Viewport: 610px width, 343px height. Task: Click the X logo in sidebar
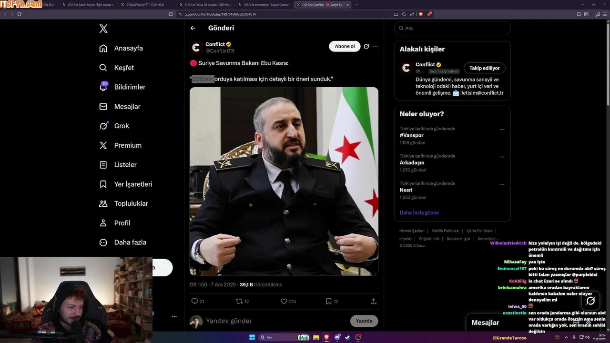pyautogui.click(x=103, y=29)
